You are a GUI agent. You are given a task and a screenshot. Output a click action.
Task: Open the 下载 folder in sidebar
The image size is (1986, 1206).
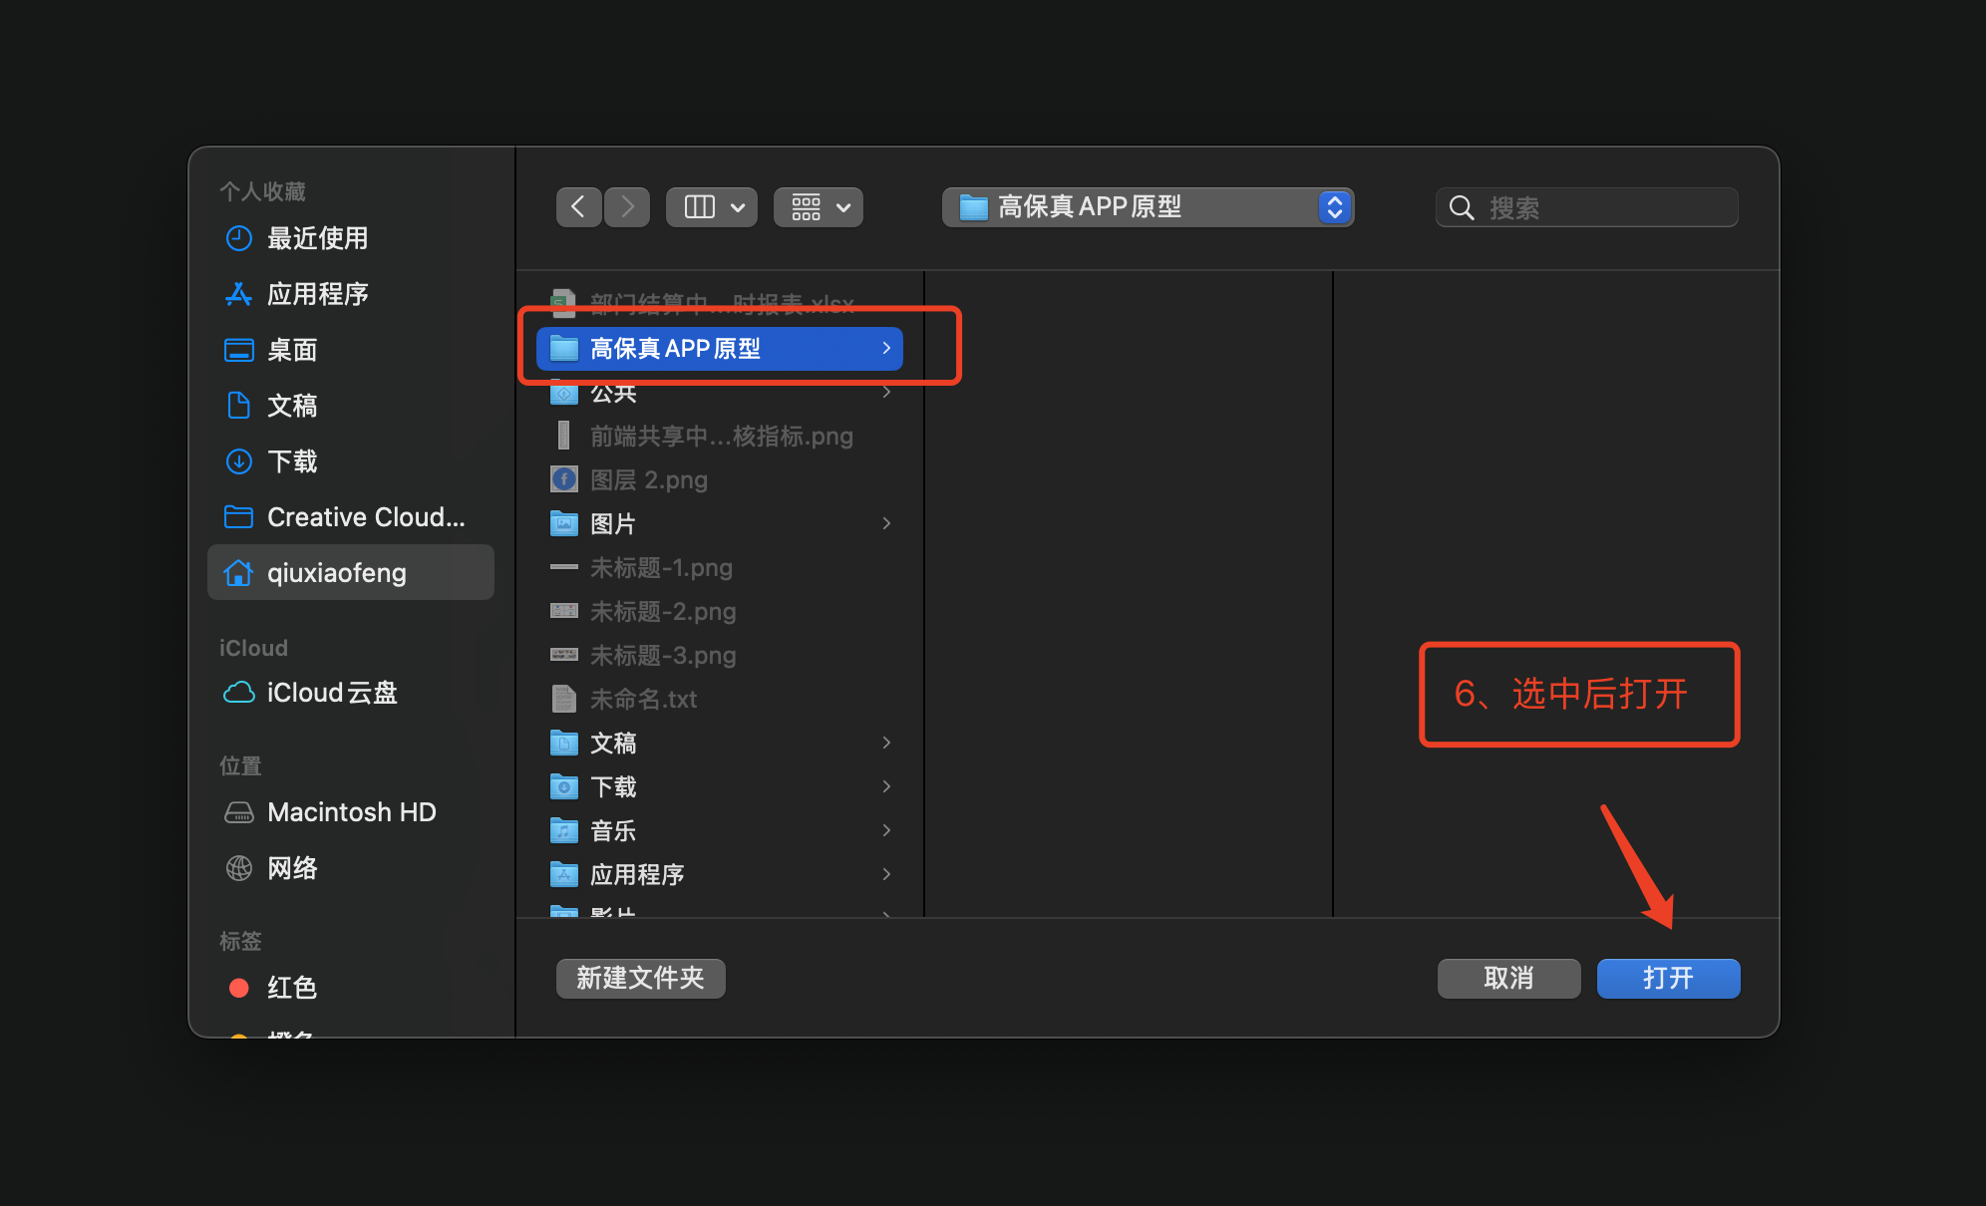click(292, 461)
